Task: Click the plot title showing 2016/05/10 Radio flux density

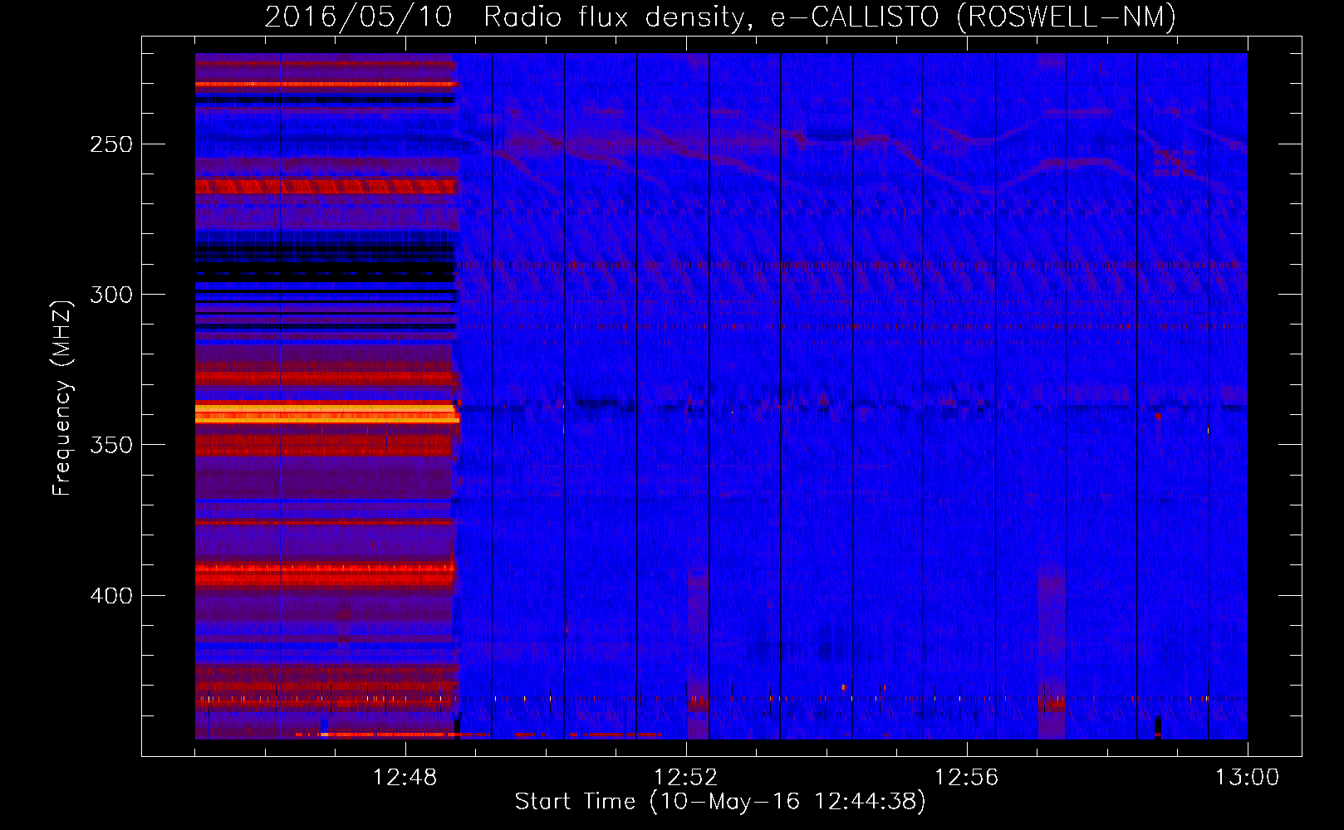Action: point(720,17)
